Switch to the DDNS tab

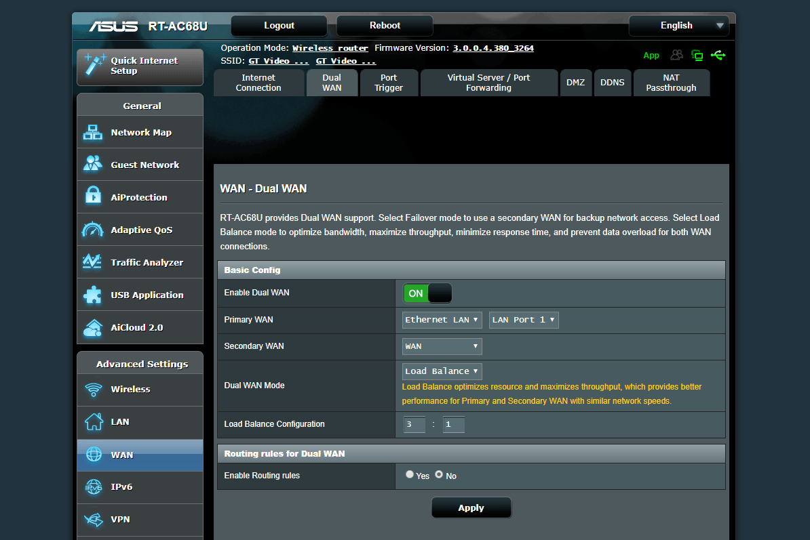click(x=612, y=83)
